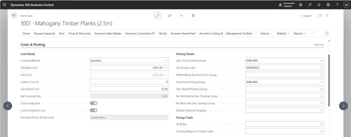
Task: Open the Item menu tab
Action: [x=62, y=33]
